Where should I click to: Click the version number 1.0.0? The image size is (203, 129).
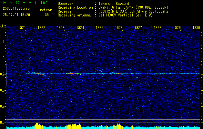44,3
